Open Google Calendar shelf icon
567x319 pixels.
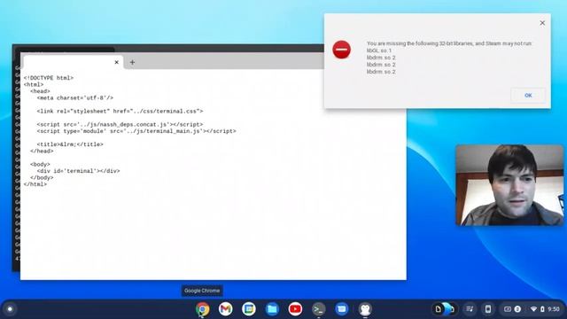click(249, 309)
